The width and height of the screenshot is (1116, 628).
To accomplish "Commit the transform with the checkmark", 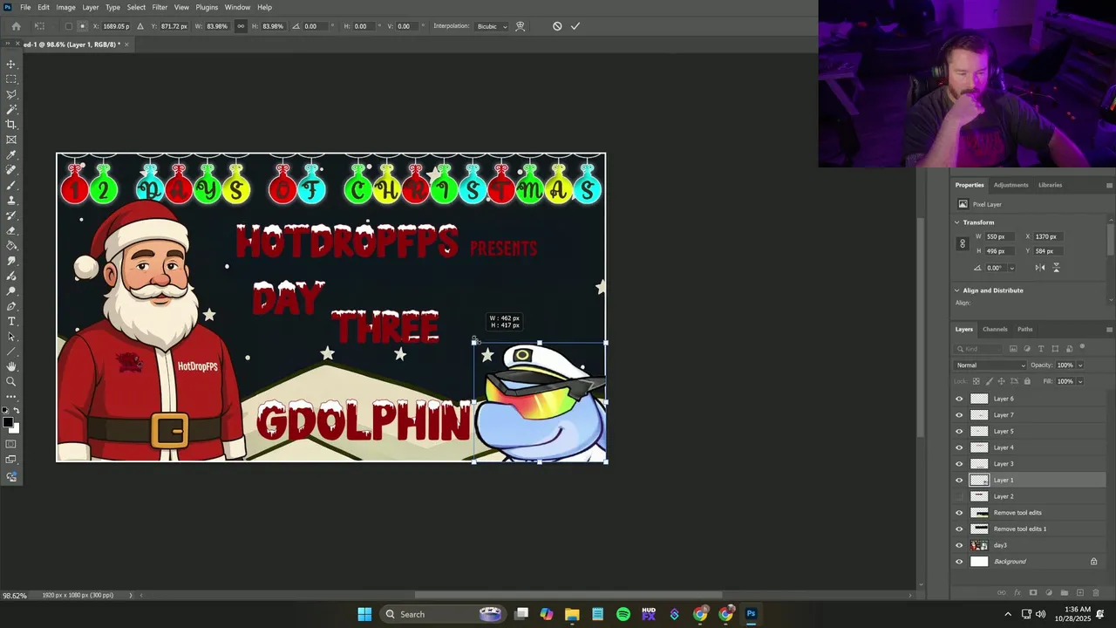I will [575, 26].
